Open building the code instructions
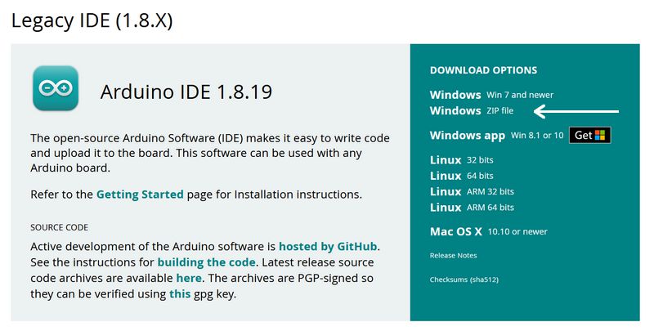Image resolution: width=654 pixels, height=331 pixels. pyautogui.click(x=207, y=262)
